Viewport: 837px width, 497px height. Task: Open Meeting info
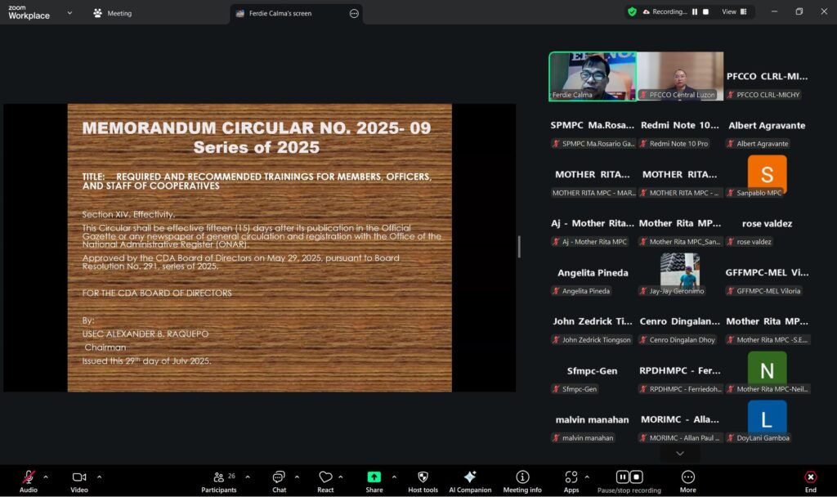click(522, 477)
